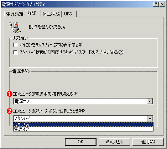Enable アイコンをタスクバーに常に表示する checkbox
The height and width of the screenshot is (149, 167).
(15, 45)
